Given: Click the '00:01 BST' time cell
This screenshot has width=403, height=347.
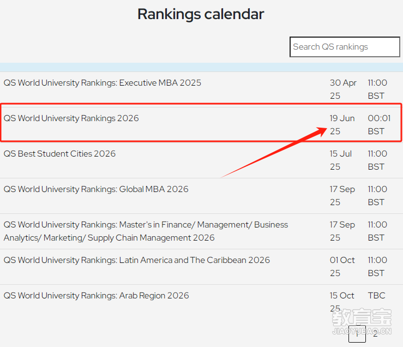Looking at the screenshot, I should (x=379, y=125).
